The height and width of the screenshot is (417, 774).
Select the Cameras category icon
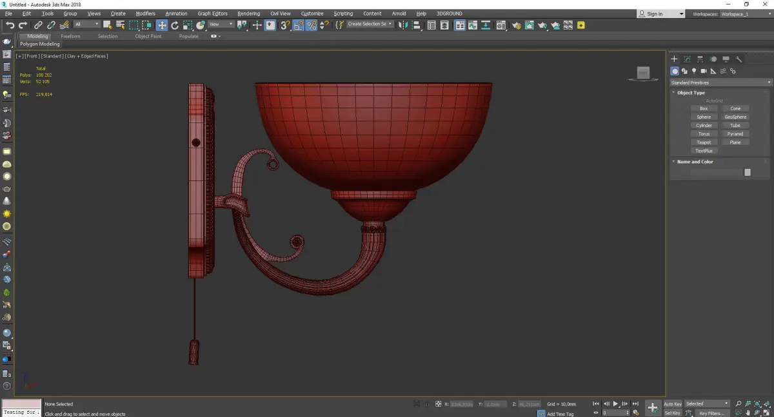[x=704, y=71]
